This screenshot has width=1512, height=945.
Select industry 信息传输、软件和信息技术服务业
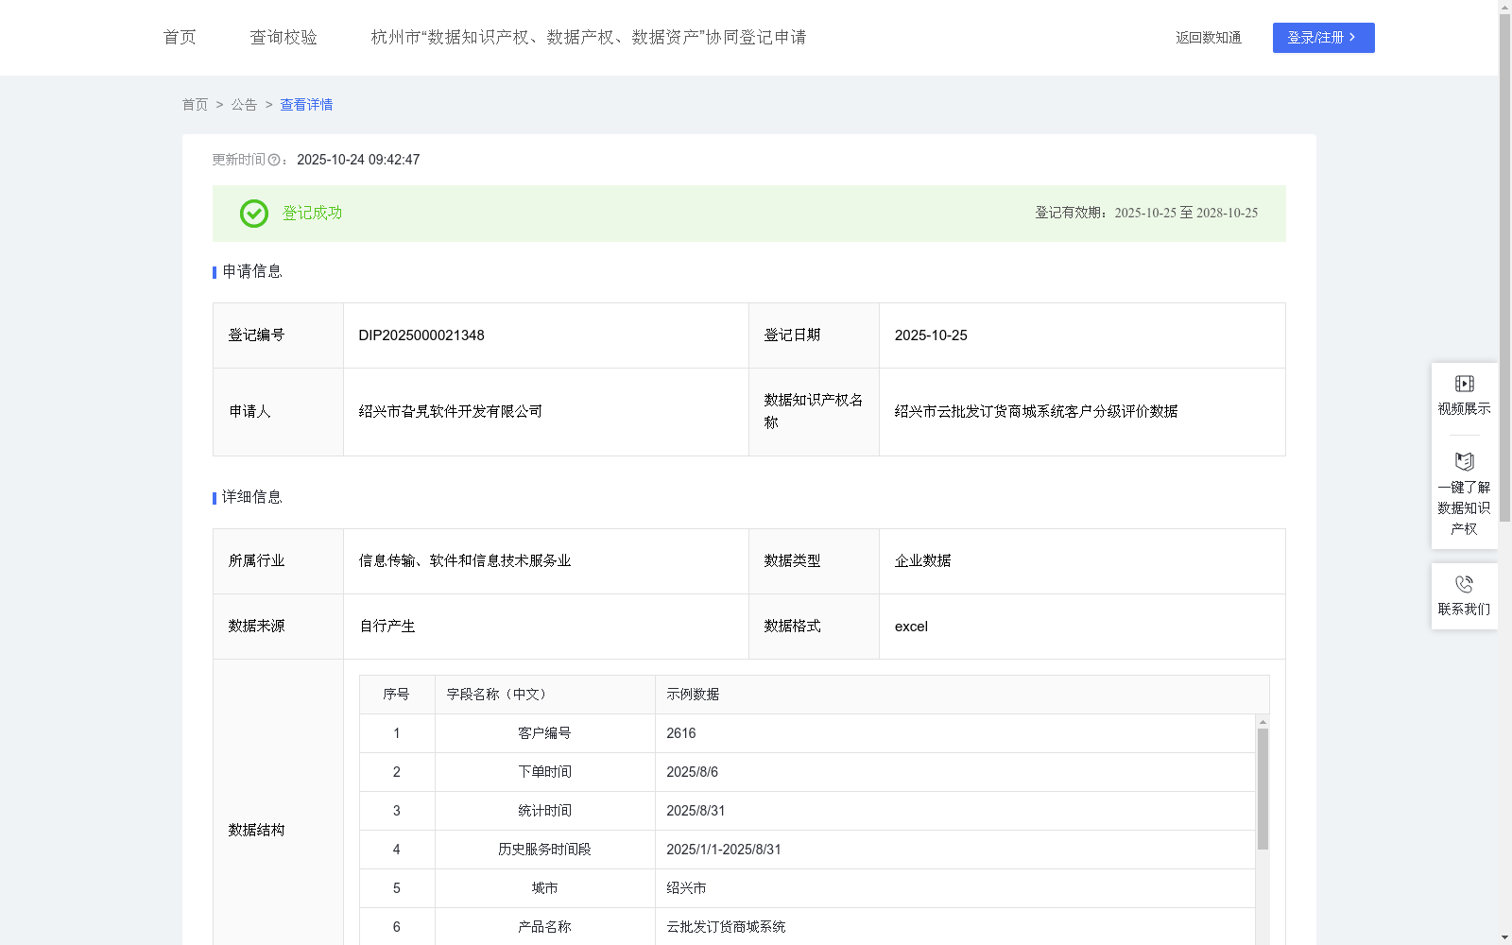click(465, 561)
